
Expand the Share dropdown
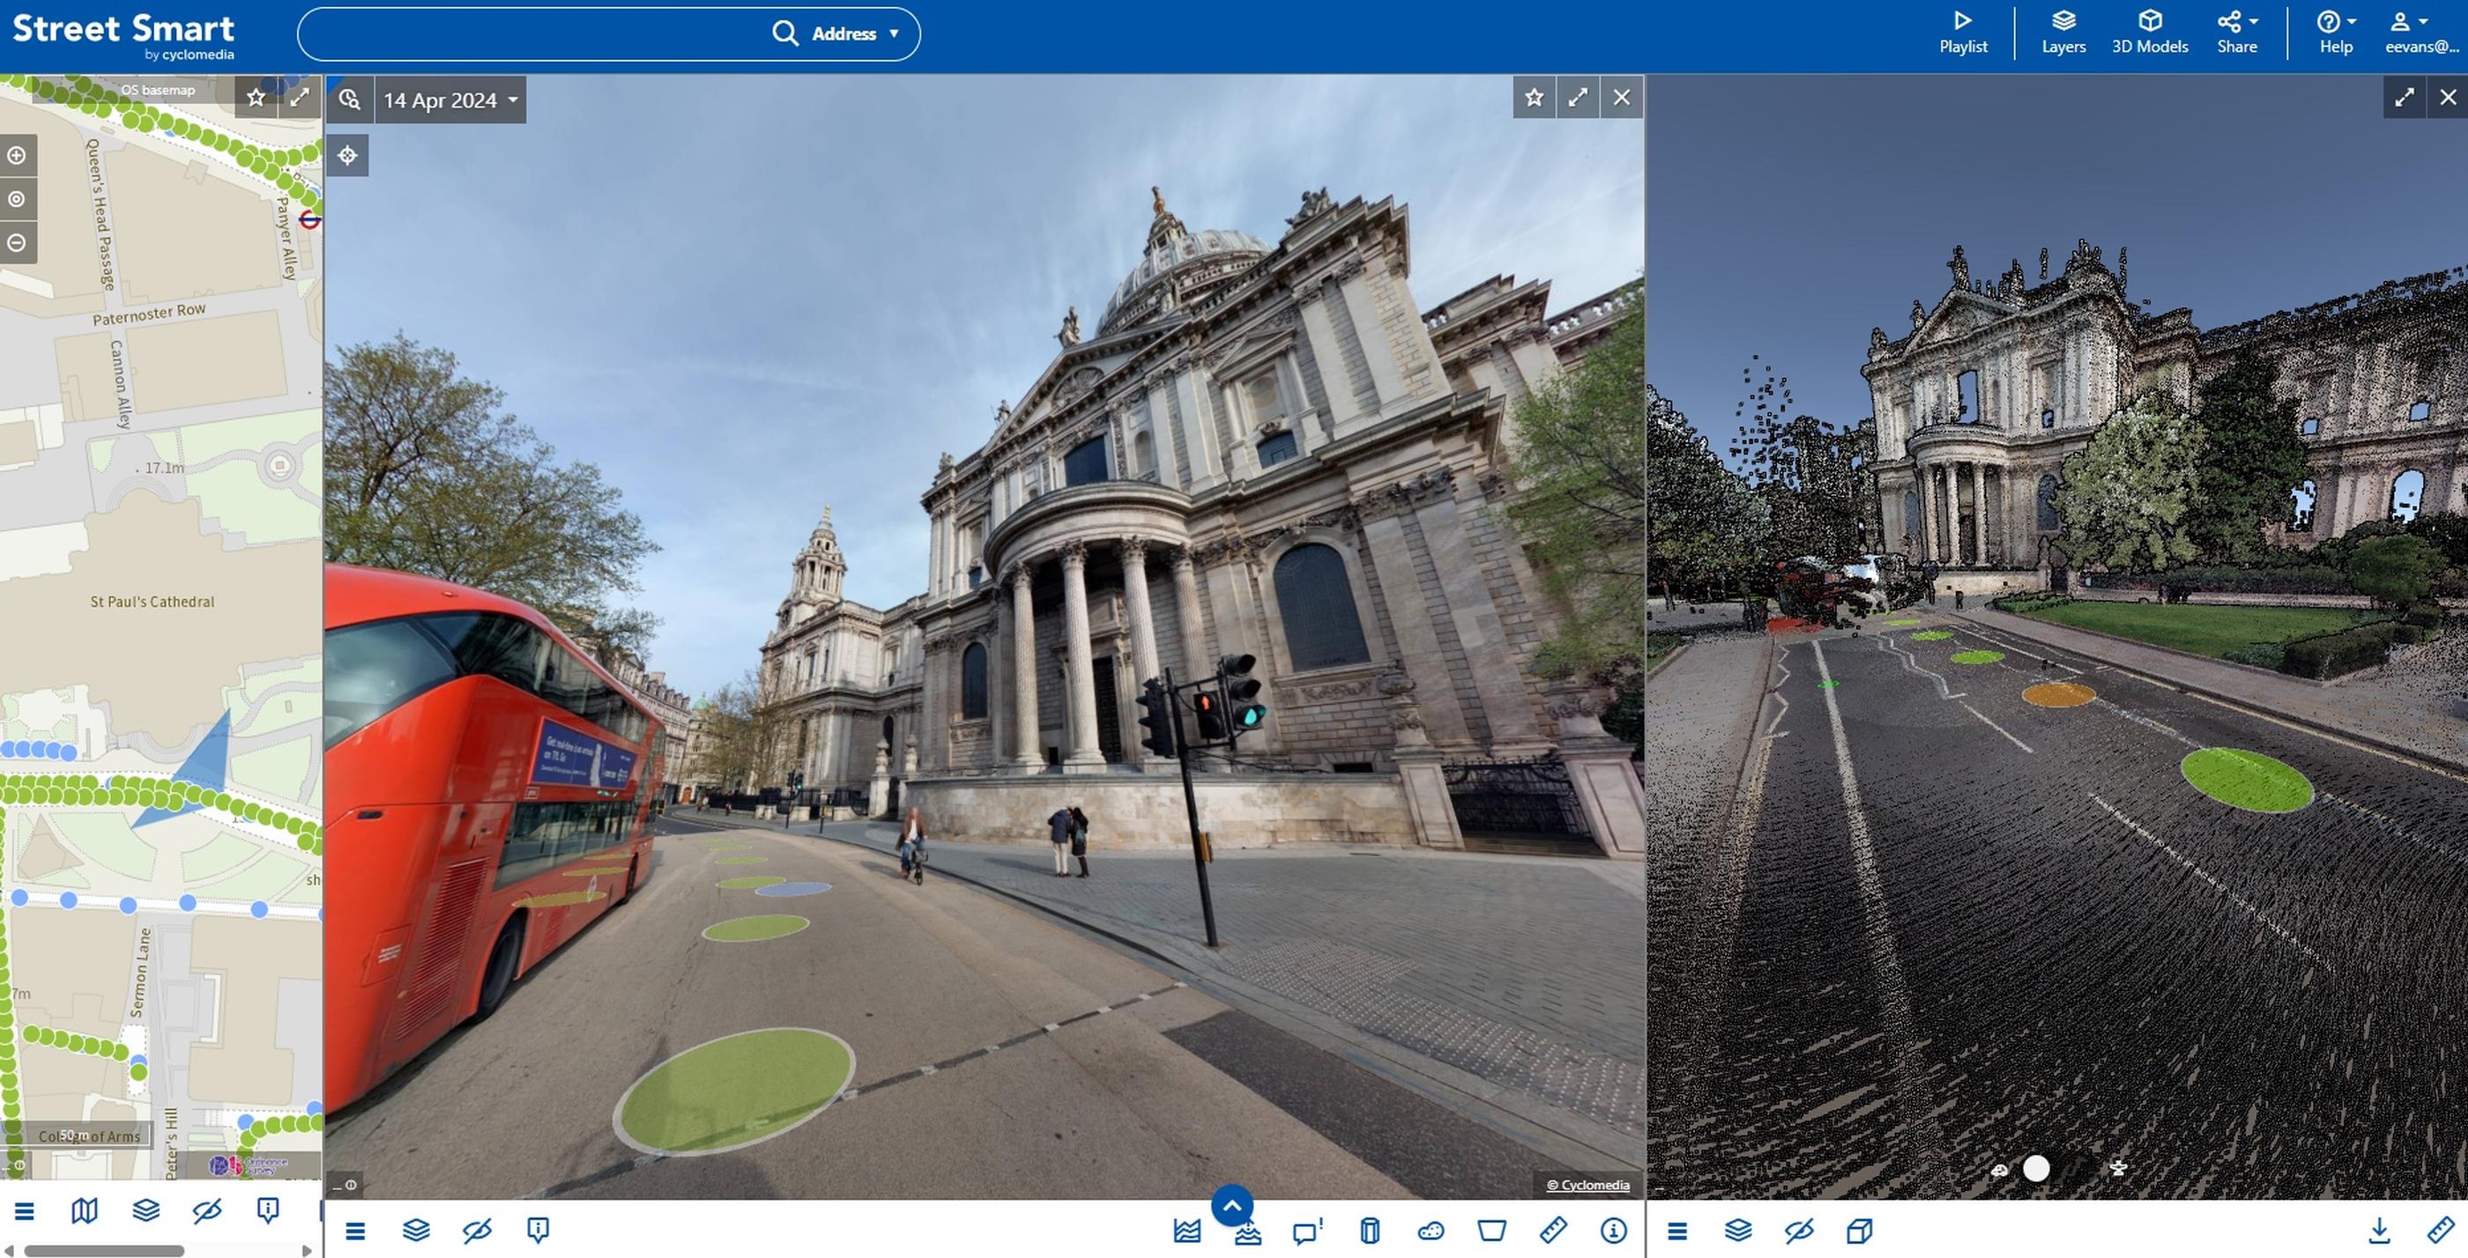coord(2237,33)
